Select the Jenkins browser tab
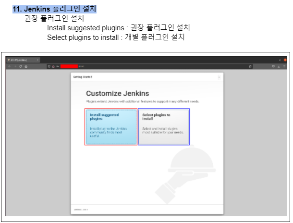The height and width of the screenshot is (223, 293). tap(23, 60)
